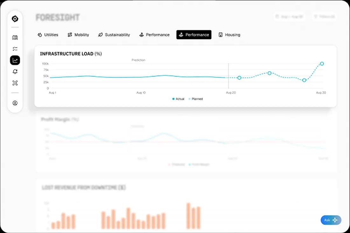Click the "75k" y-axis label

[46, 70]
